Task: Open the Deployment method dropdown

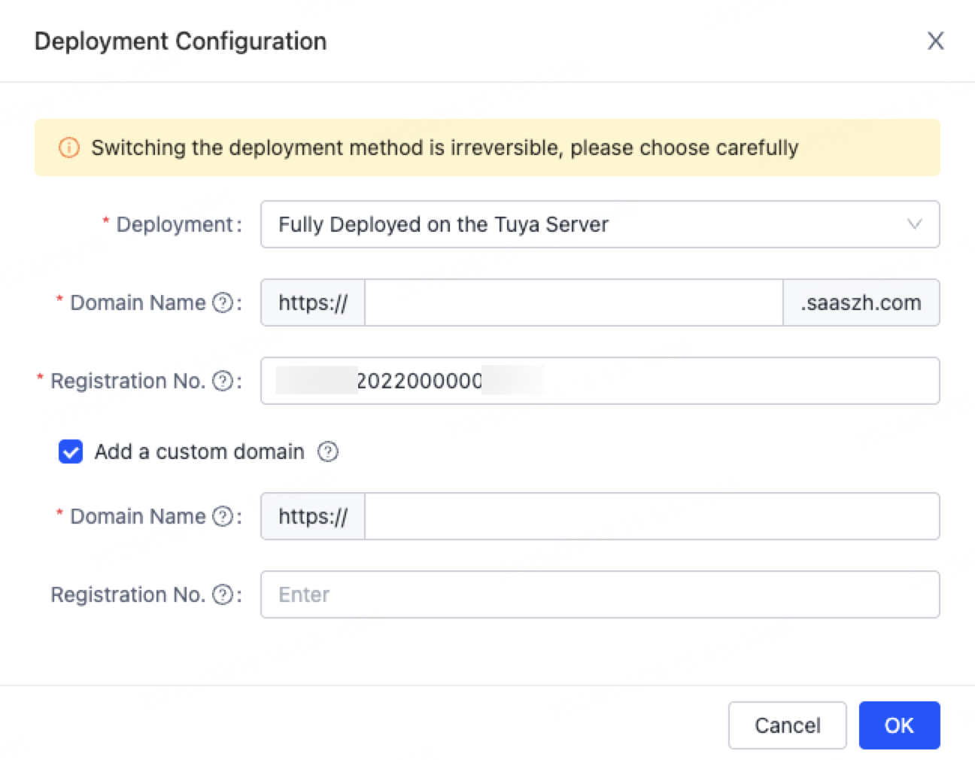Action: click(x=587, y=224)
